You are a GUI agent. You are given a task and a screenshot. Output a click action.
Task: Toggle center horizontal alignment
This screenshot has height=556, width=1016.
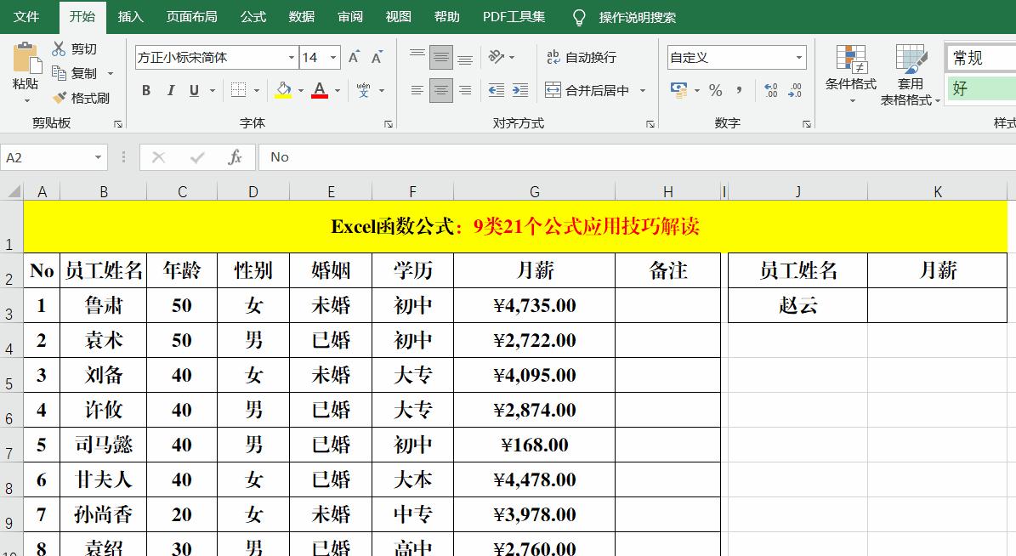[441, 90]
